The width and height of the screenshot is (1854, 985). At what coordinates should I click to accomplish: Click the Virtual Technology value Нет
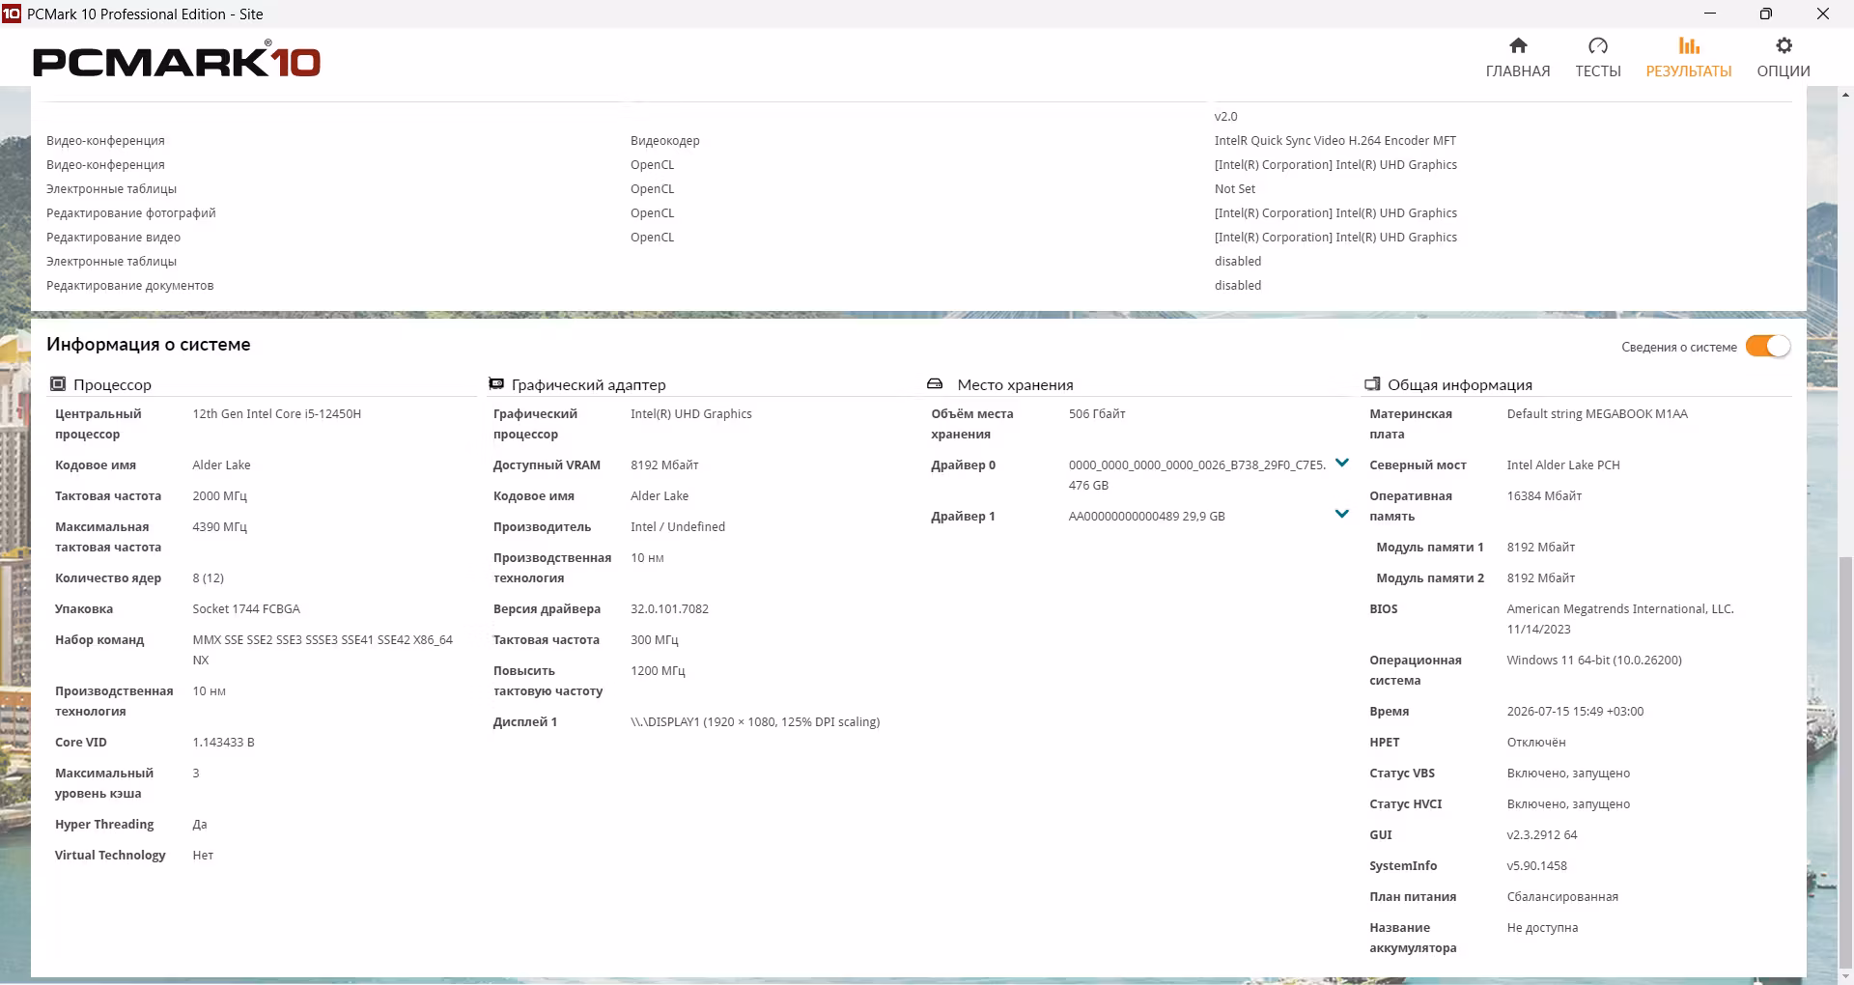(x=203, y=856)
